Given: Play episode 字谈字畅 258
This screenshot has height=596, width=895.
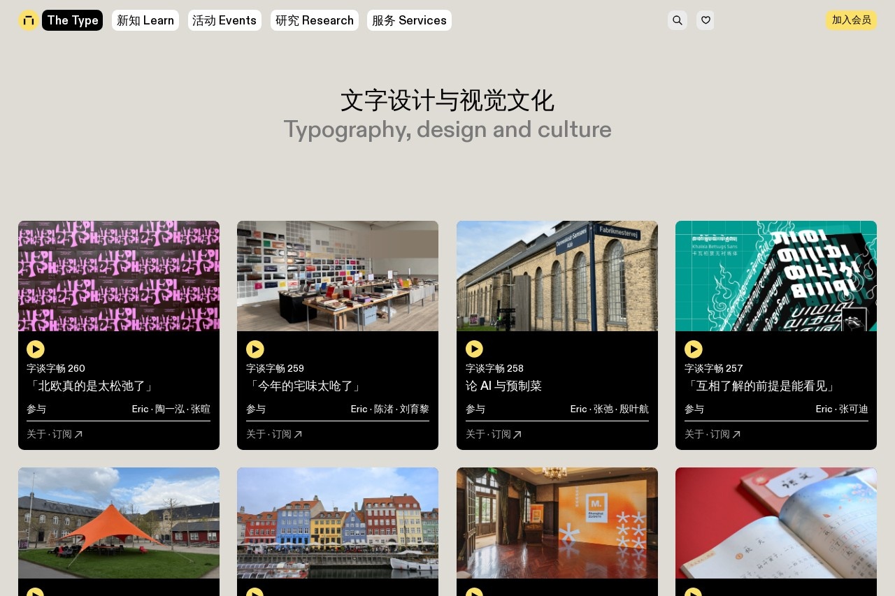Looking at the screenshot, I should pos(474,349).
